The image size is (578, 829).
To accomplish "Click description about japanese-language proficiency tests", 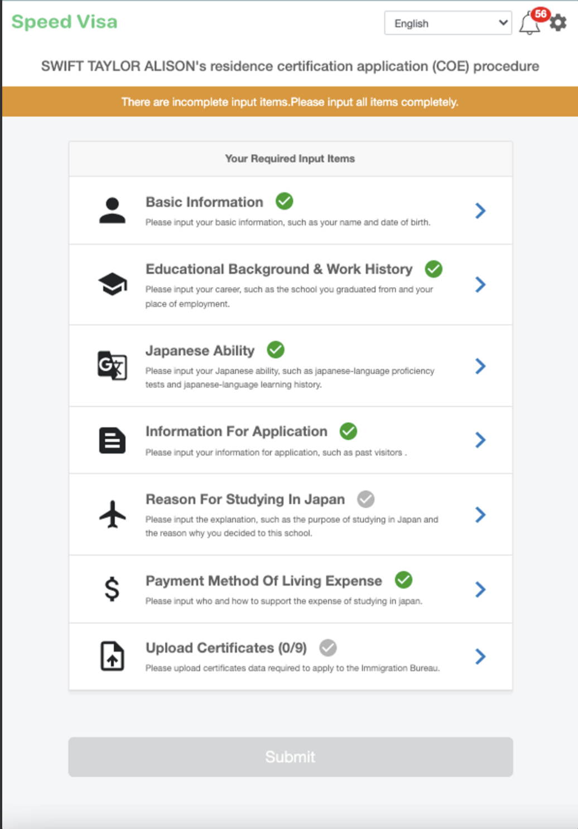I will 290,378.
